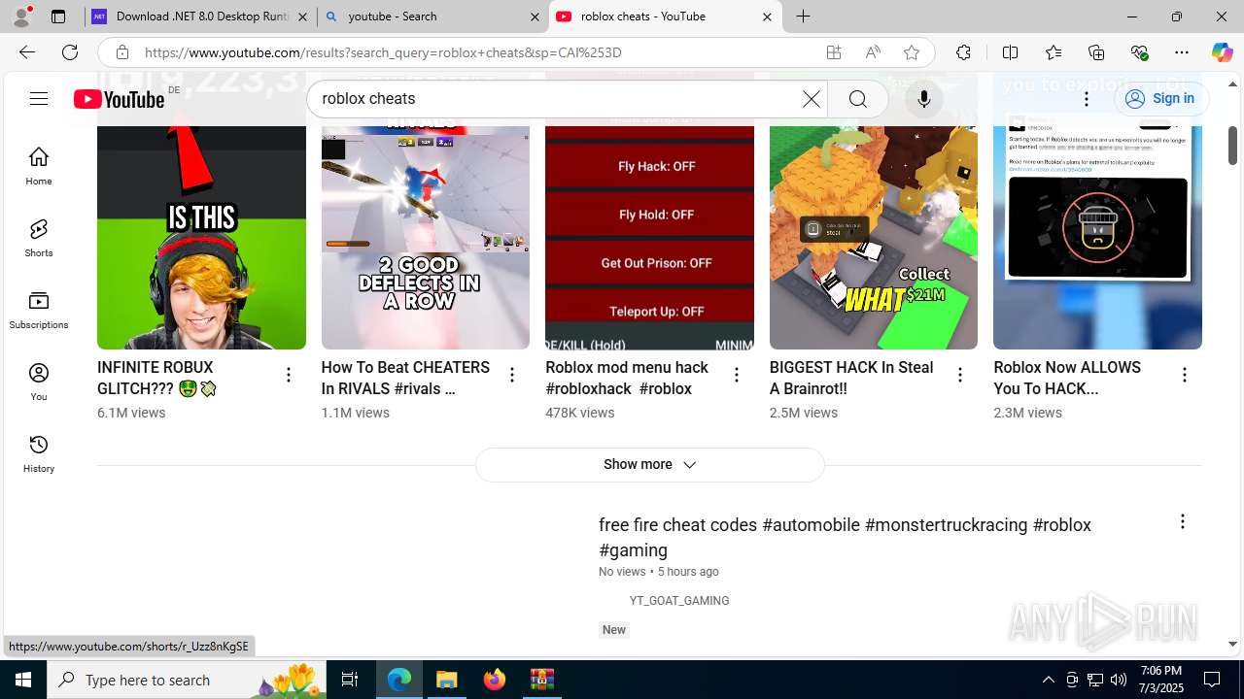Open the Windows Start menu
Viewport: 1244px width, 699px height.
tap(23, 680)
